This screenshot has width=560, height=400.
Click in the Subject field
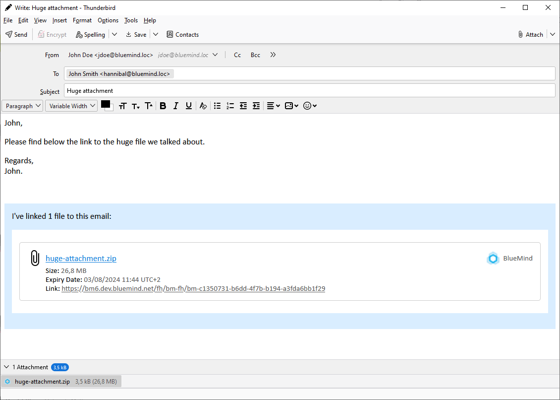[x=309, y=91]
